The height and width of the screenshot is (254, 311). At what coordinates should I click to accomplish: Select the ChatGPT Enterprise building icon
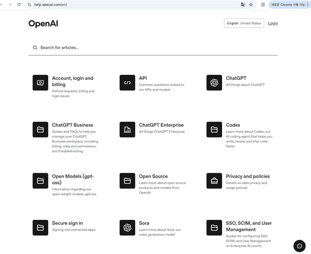pos(127,130)
